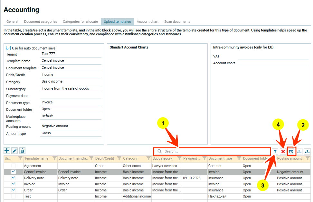Open Template name column filter
Image resolution: width=313 pixels, height=202 pixels.
[54, 158]
